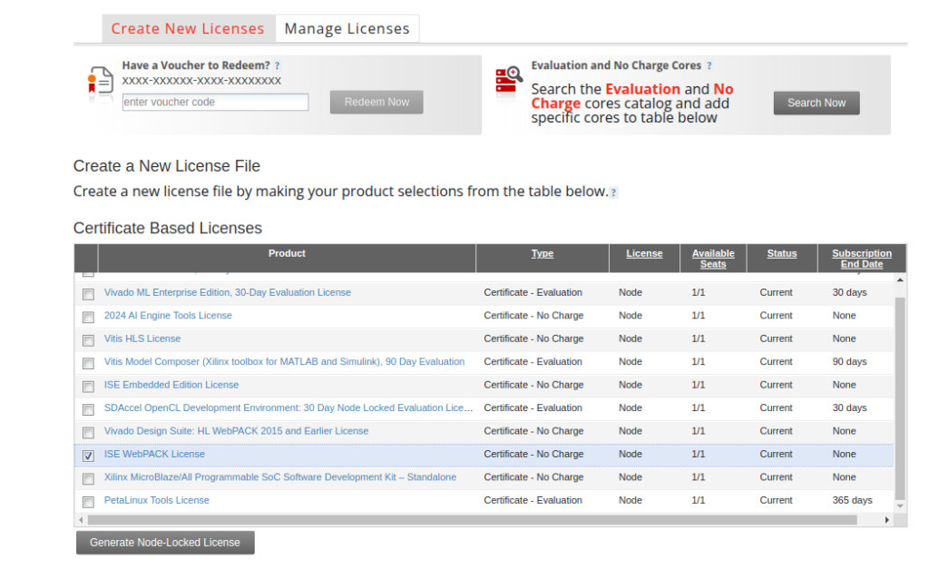Viewport: 929px width, 579px height.
Task: Open the Vitis HLS License link
Action: (x=142, y=339)
